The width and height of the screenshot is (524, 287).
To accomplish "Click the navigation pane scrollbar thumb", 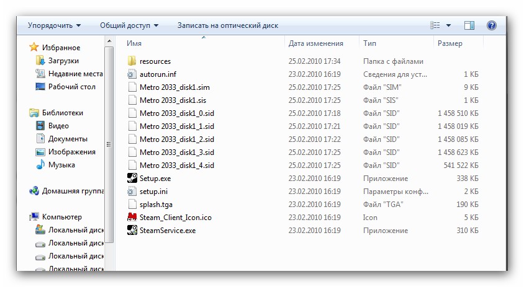I will [x=109, y=144].
